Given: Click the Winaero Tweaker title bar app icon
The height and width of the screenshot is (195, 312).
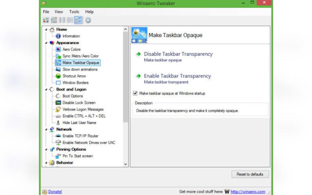Looking at the screenshot, I should pos(44,3).
